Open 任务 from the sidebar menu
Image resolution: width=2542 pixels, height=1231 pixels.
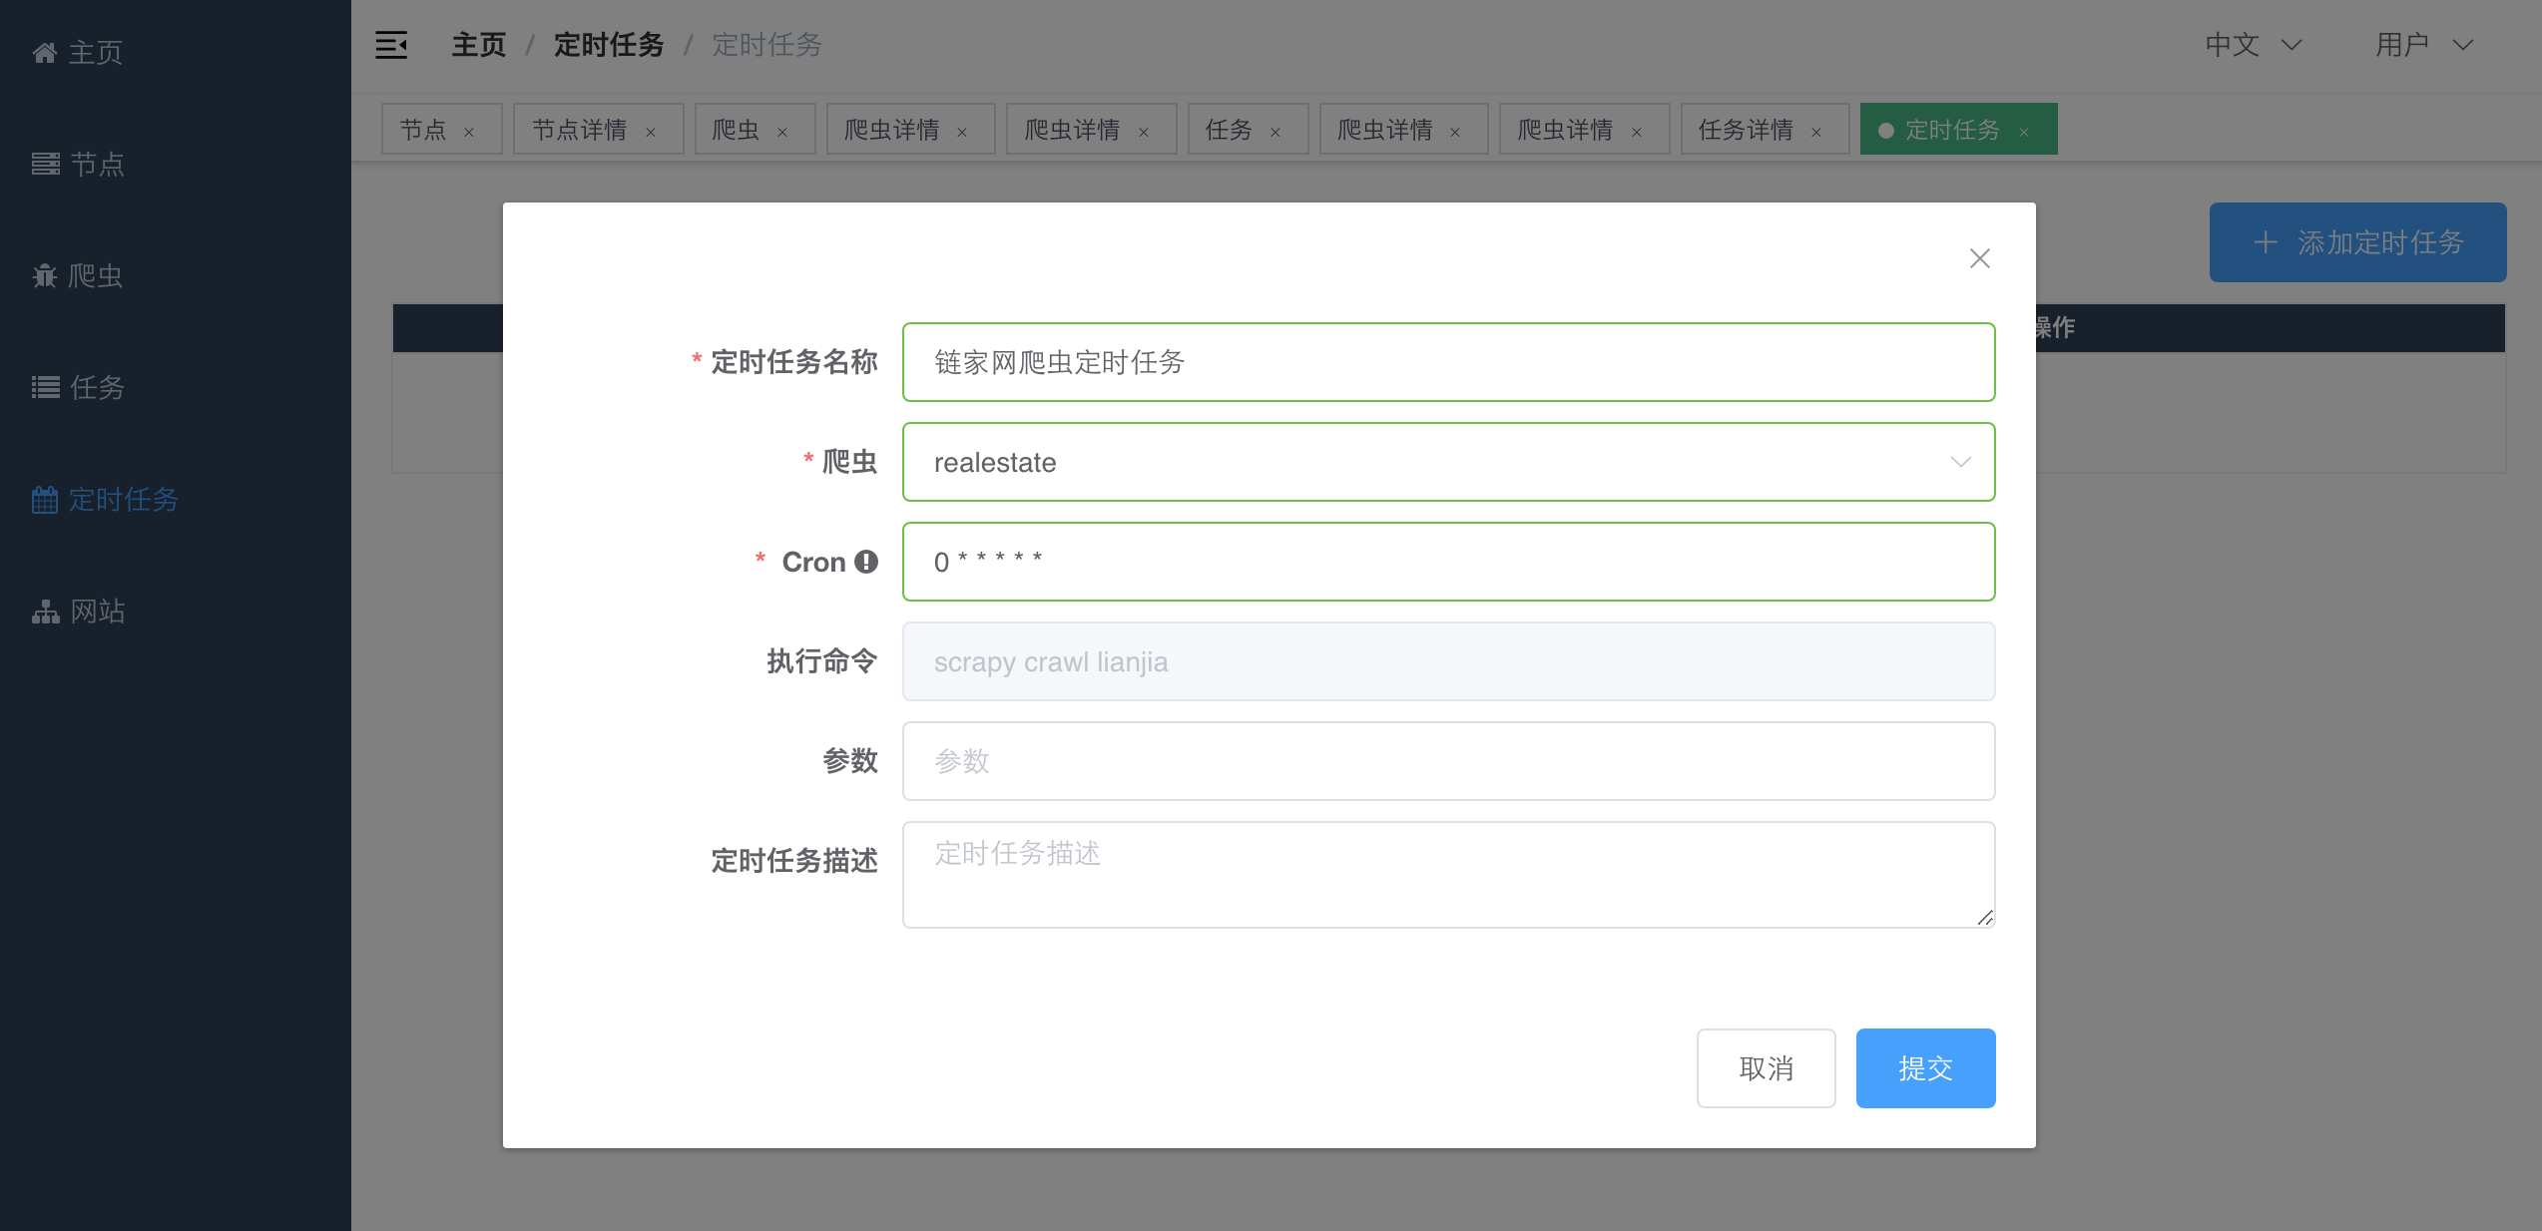176,387
